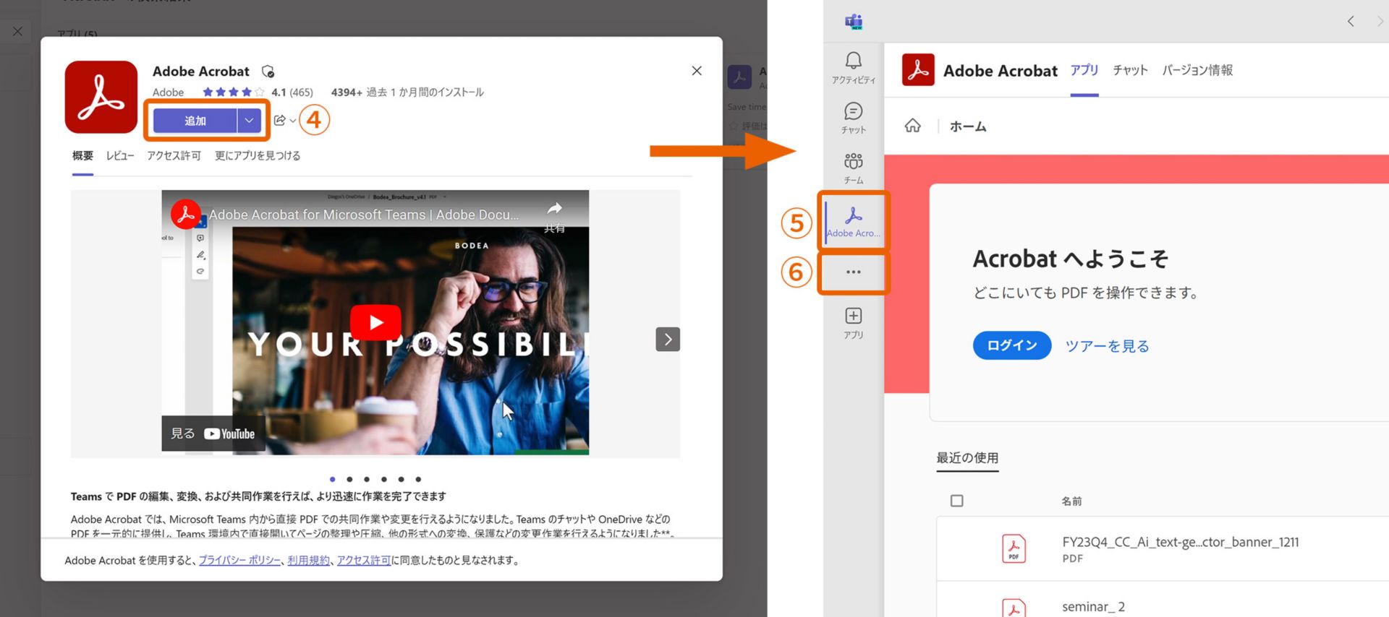Click the ツアーを見る link
1389x617 pixels.
point(1107,346)
